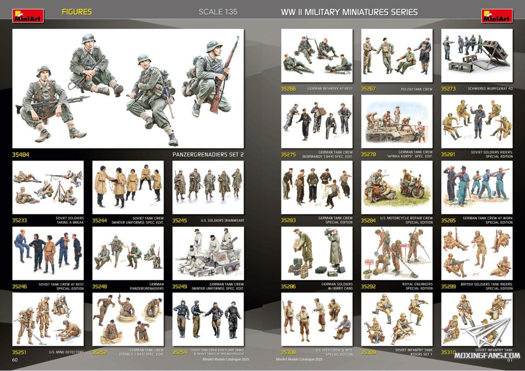Image resolution: width=525 pixels, height=371 pixels.
Task: Click the MiniArt logo in top-right corner
Action: [x=497, y=16]
